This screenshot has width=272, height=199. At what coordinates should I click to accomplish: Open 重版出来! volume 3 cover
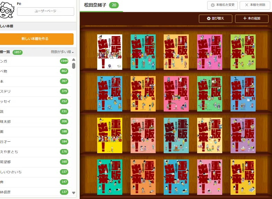[176, 177]
